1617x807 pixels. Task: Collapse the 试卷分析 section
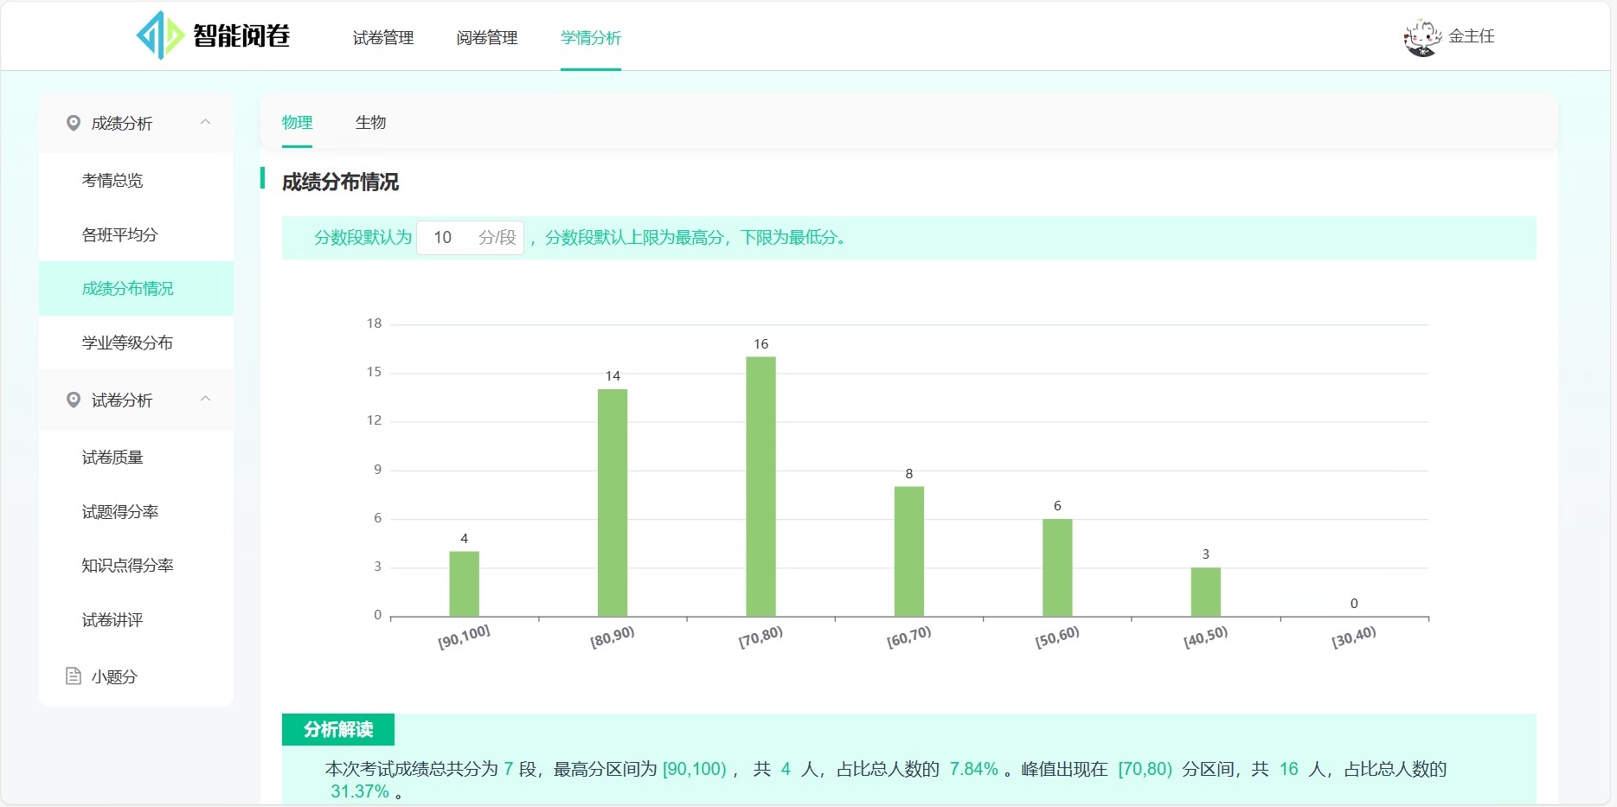[206, 400]
